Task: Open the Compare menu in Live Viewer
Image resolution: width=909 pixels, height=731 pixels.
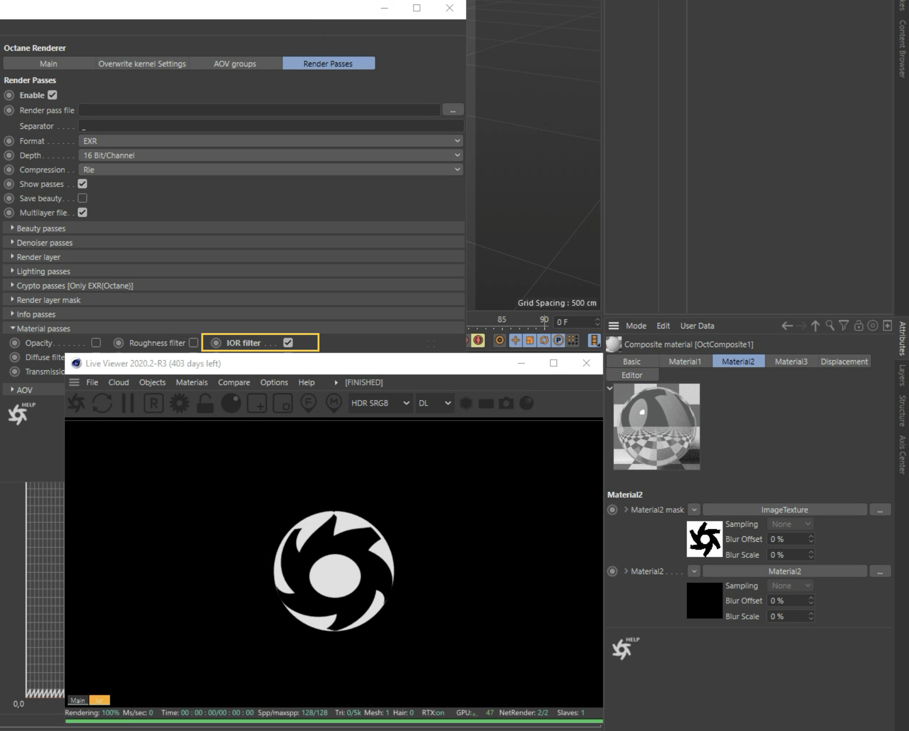Action: click(234, 382)
